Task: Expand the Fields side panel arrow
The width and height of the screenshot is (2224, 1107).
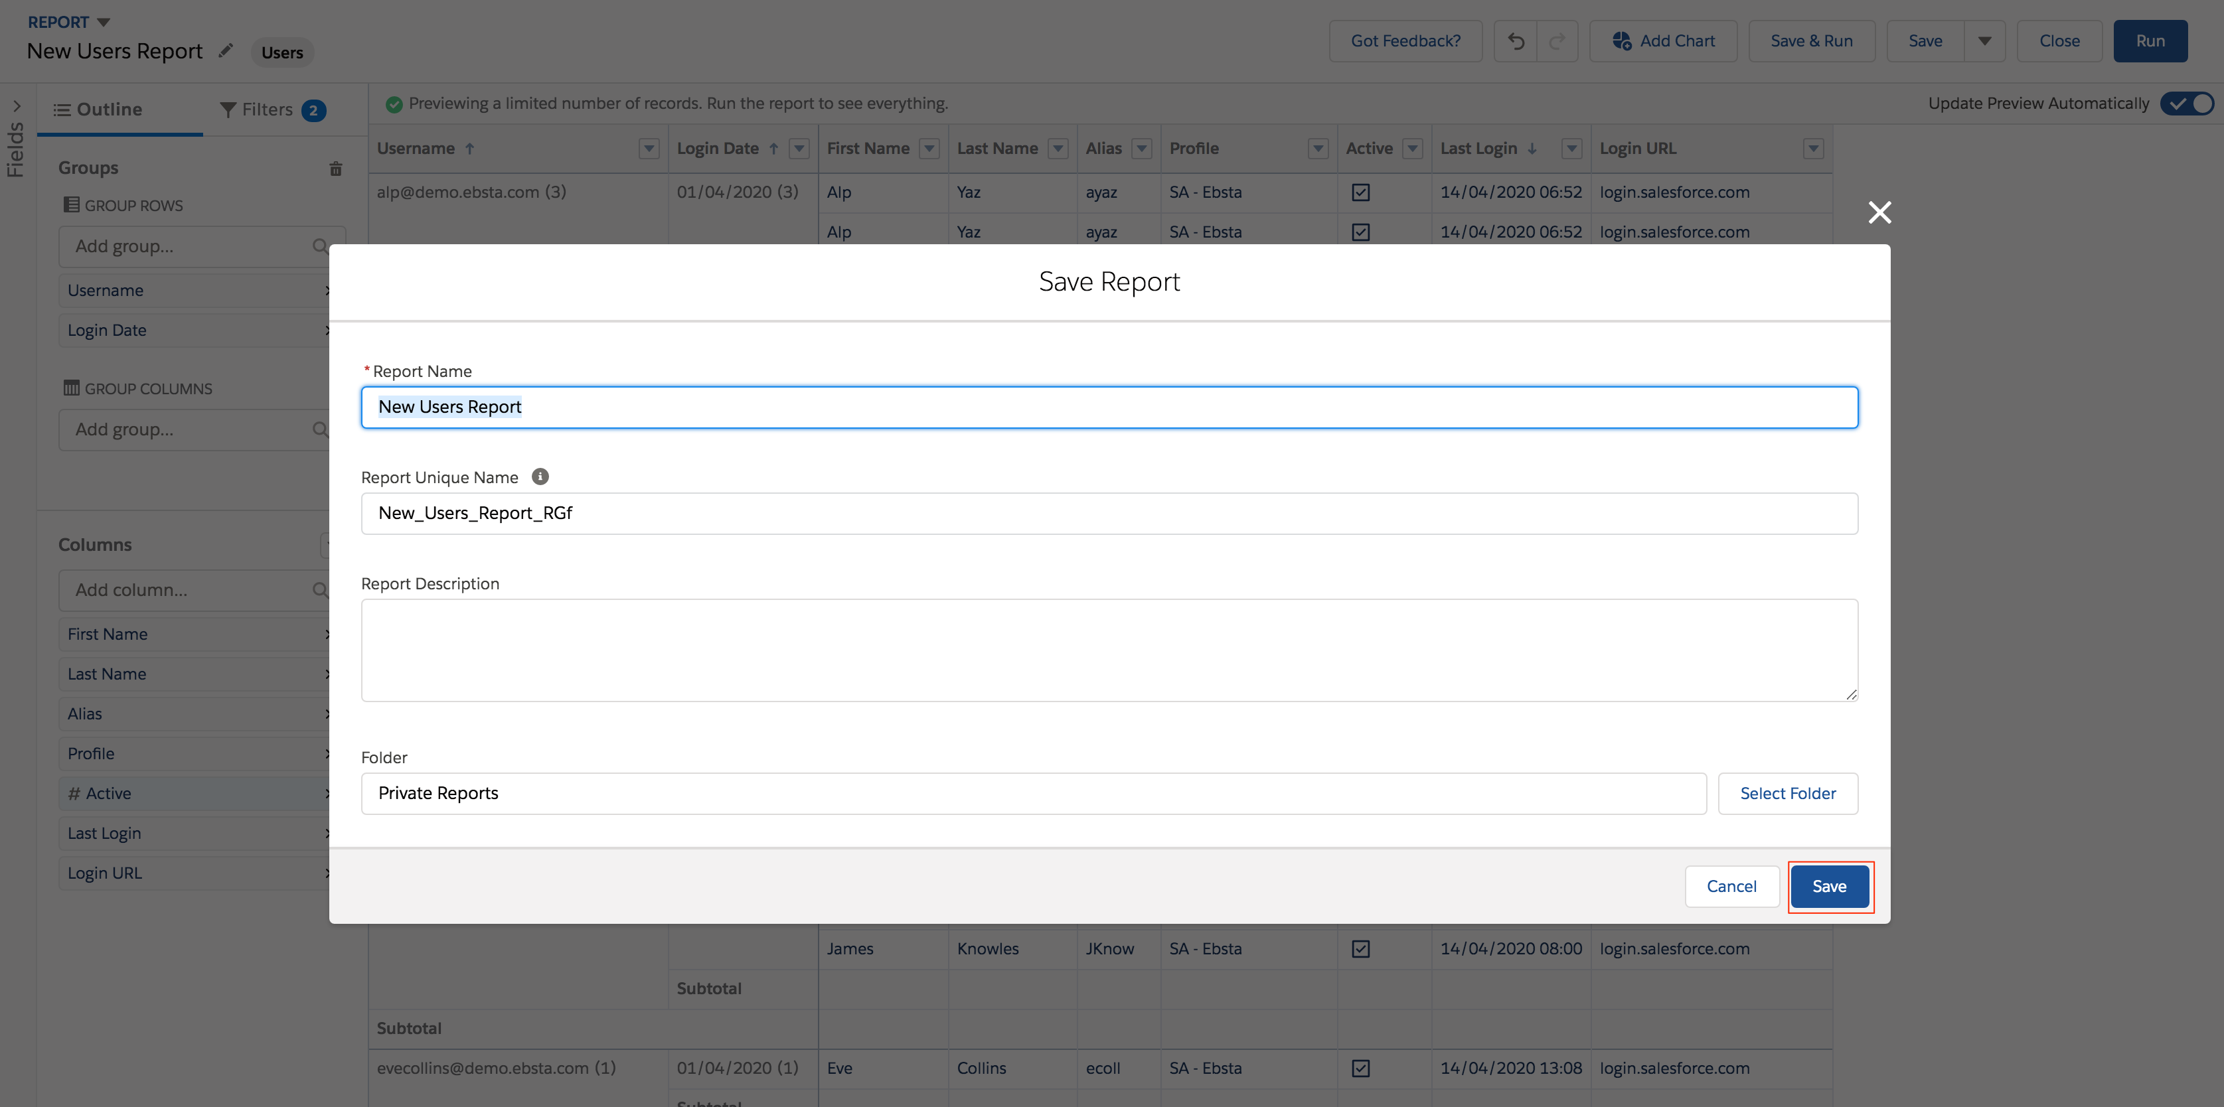Action: click(x=17, y=106)
